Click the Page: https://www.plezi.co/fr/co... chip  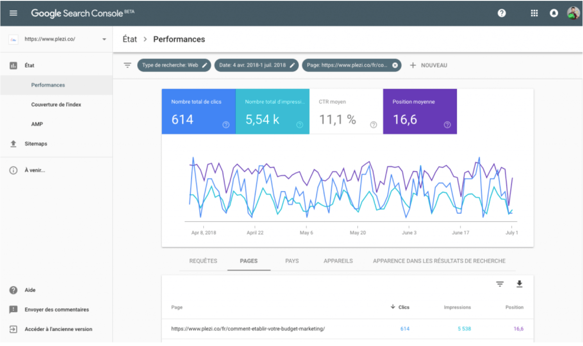coord(352,65)
